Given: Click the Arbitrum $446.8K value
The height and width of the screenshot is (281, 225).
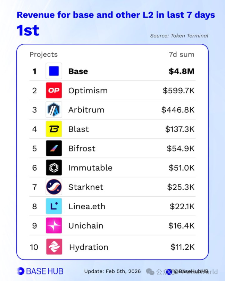Looking at the screenshot, I should [178, 110].
